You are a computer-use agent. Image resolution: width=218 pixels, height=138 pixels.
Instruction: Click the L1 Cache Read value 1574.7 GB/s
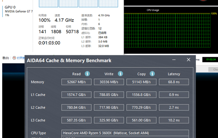tap(76, 95)
